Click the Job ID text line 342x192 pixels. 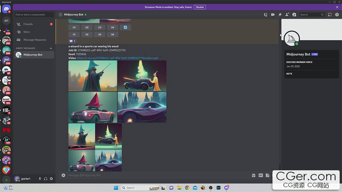coord(97,50)
